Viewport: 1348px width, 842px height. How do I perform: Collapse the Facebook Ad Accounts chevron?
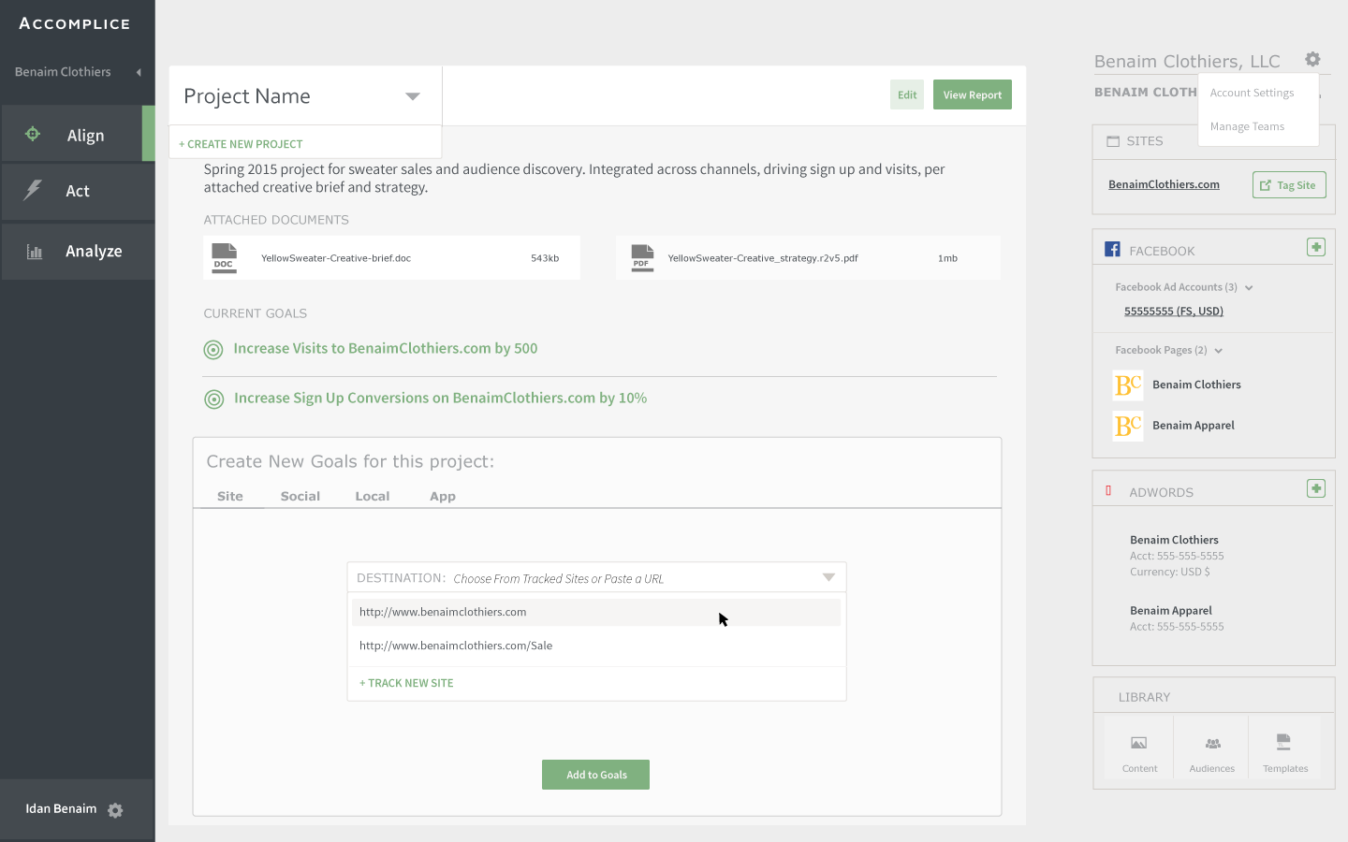coord(1249,288)
